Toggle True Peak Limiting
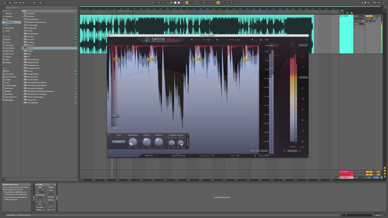The image size is (388, 218). (x=178, y=156)
